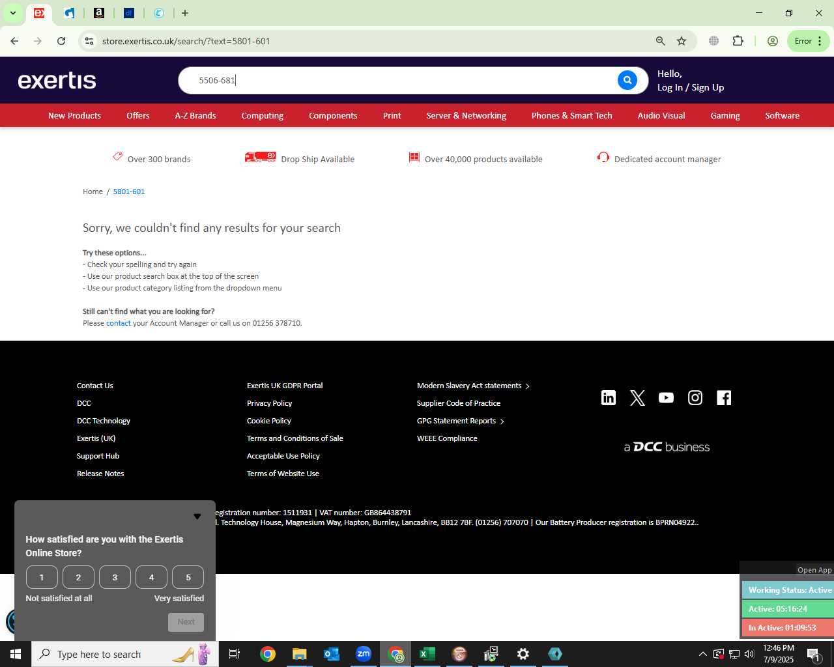Open the Contact Us footer link

95,386
